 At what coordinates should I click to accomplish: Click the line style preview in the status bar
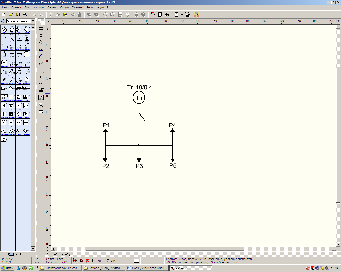coord(126,261)
